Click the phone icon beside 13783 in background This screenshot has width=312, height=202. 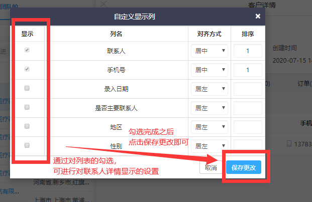pos(289,144)
